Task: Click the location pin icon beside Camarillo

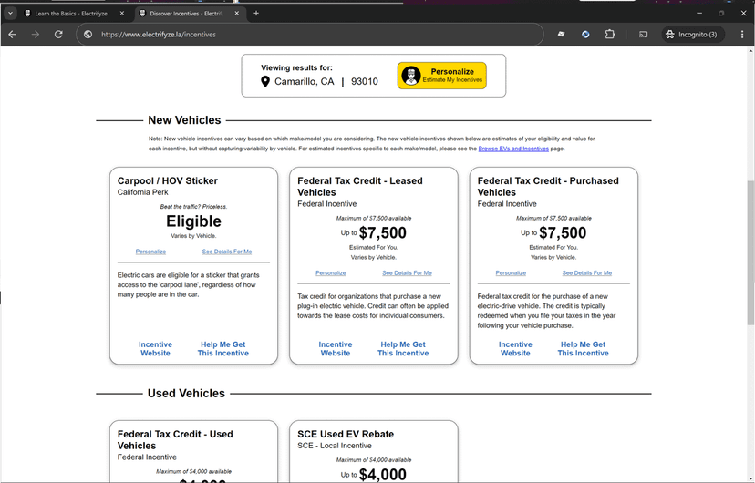Action: [x=265, y=82]
